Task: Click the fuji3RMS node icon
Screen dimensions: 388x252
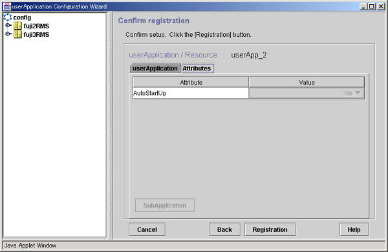Action: (17, 34)
